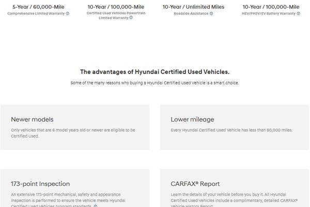Click the 'smart choice' subtitle sentence
Viewport: 310px width, 207px height.
click(155, 83)
